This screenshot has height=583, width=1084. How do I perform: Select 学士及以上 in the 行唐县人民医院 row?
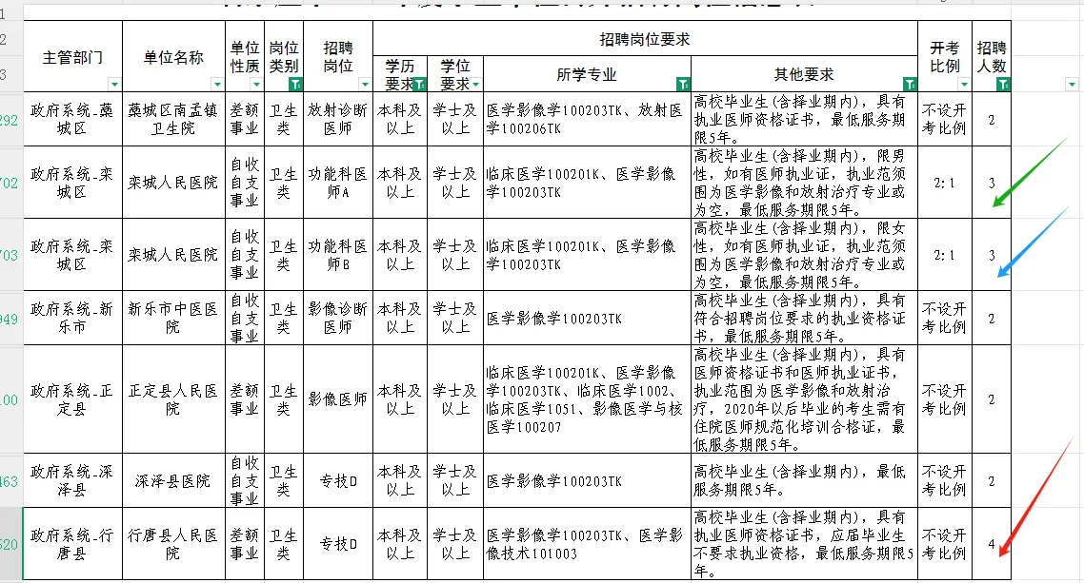click(455, 544)
